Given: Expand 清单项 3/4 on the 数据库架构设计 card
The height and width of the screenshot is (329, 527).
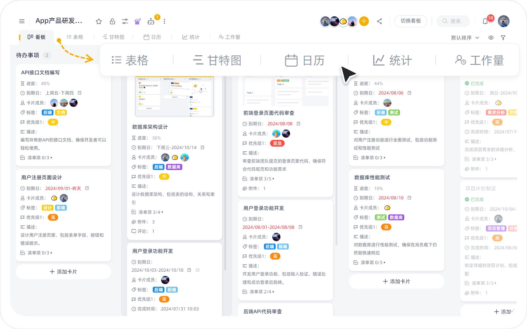Looking at the screenshot, I should click(x=148, y=212).
